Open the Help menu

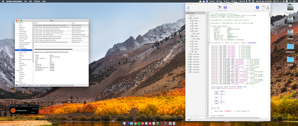point(44,1)
